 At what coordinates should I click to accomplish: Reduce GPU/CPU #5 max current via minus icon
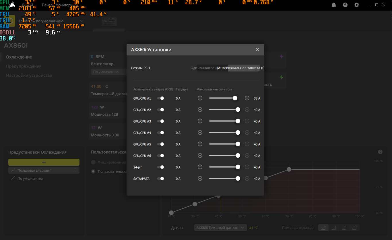pyautogui.click(x=200, y=144)
